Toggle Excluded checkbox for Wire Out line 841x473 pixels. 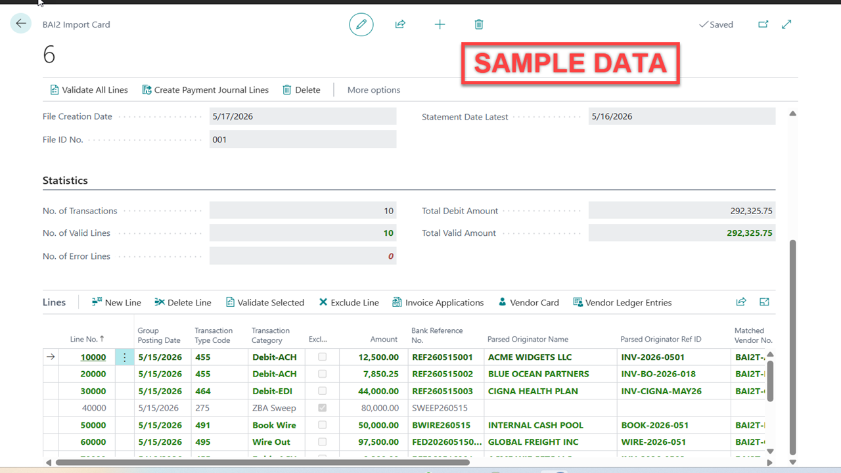tap(322, 442)
